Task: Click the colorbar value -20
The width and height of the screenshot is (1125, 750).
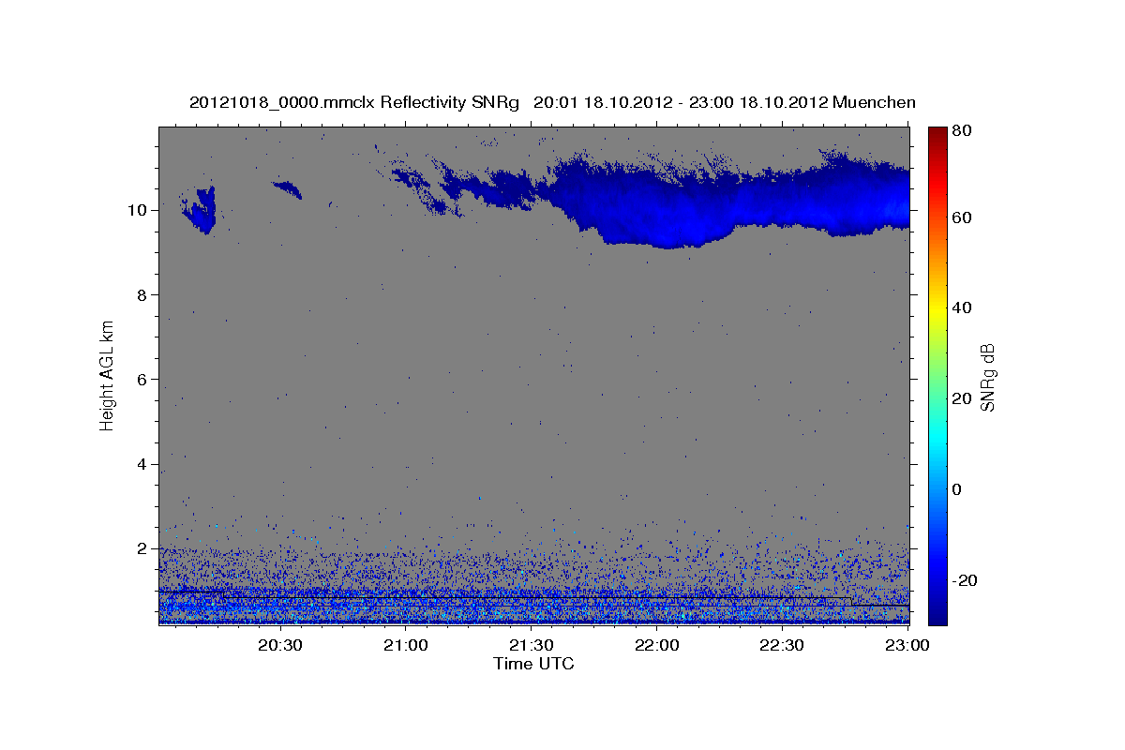Action: [964, 580]
